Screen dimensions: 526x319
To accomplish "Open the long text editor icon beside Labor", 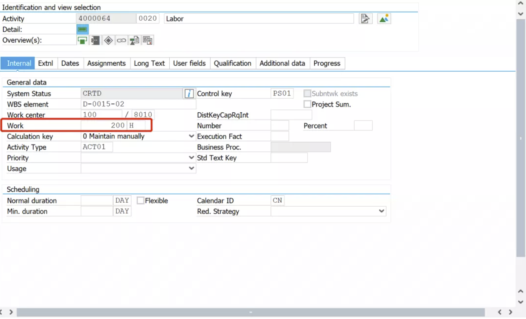I will [365, 18].
